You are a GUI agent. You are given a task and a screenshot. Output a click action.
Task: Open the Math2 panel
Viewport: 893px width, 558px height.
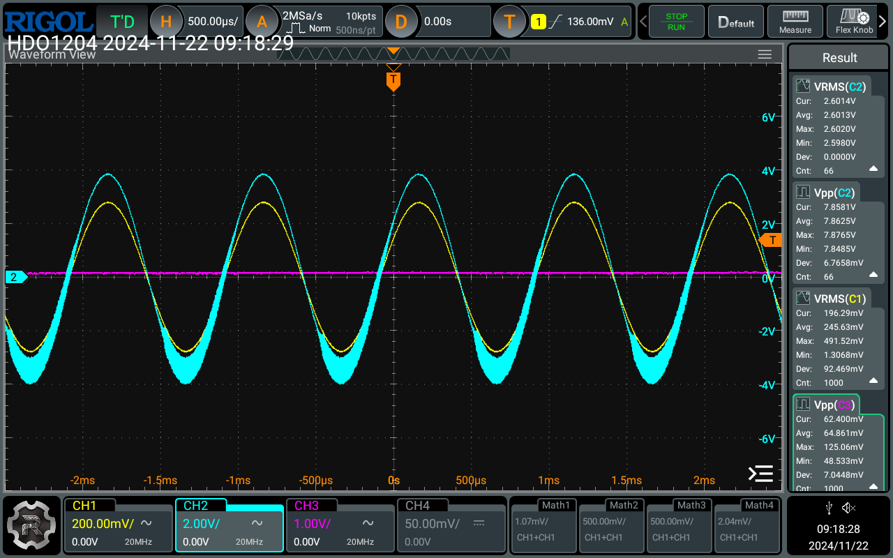611,525
